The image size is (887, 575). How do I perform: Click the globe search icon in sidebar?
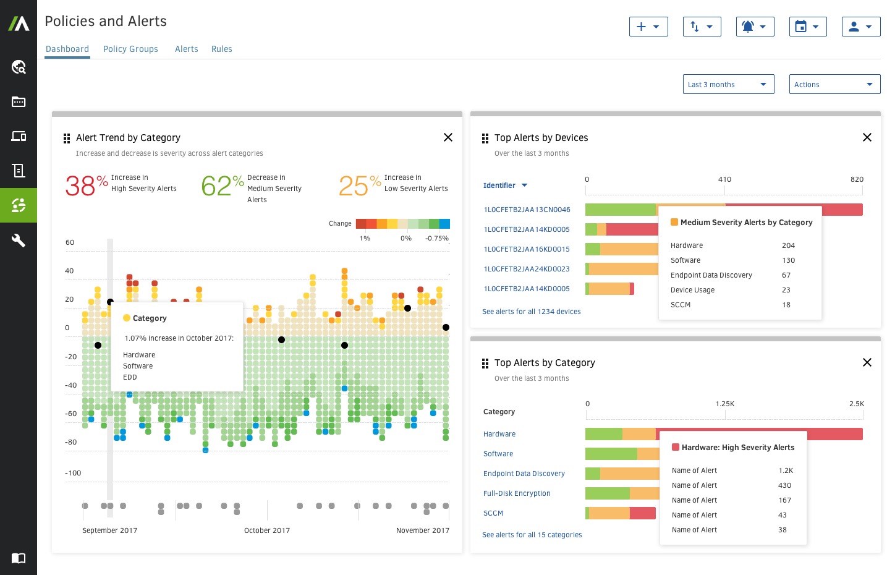tap(19, 67)
